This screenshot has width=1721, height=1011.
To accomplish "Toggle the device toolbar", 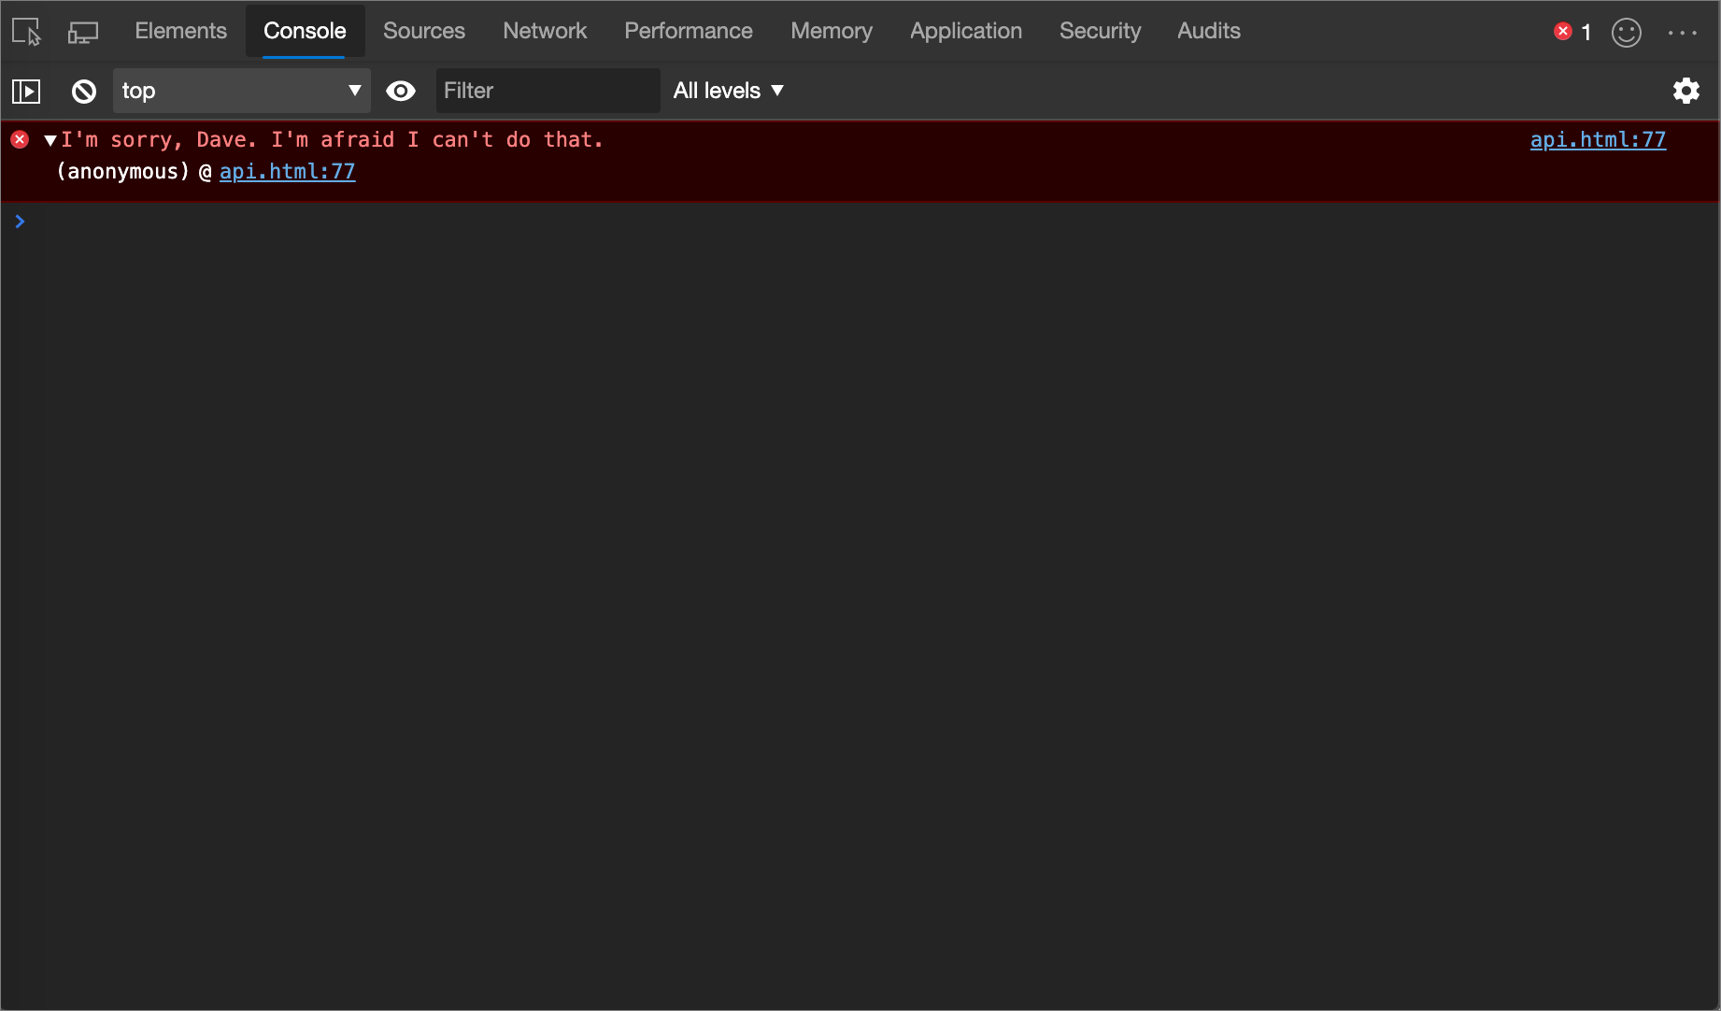I will coord(83,31).
